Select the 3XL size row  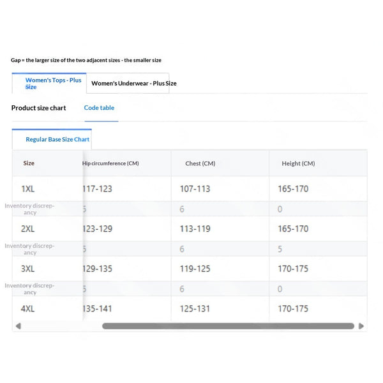pyautogui.click(x=190, y=269)
